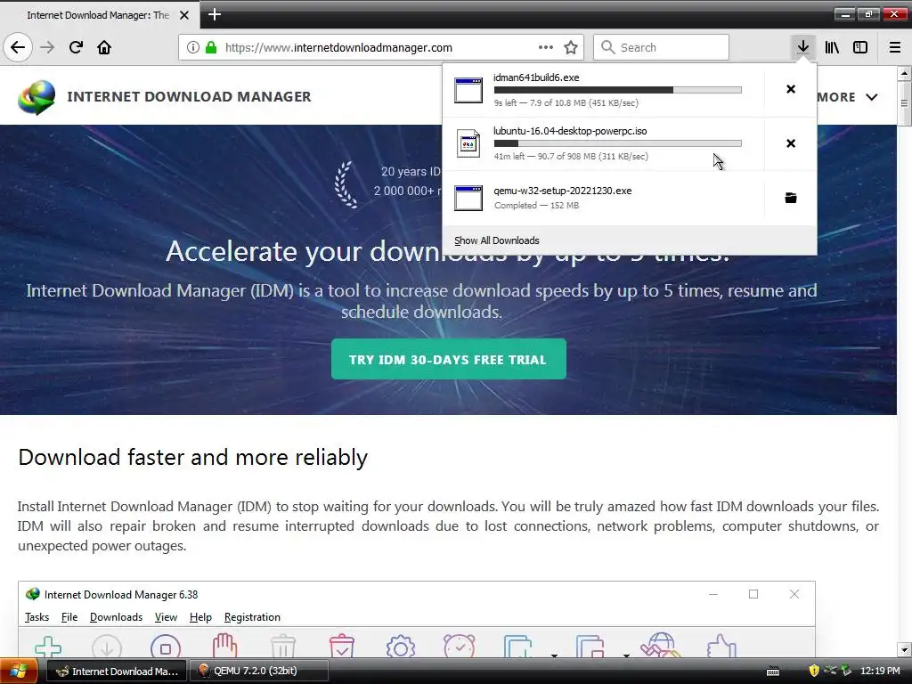912x684 pixels.
Task: Click Show All Downloads
Action: coord(496,240)
